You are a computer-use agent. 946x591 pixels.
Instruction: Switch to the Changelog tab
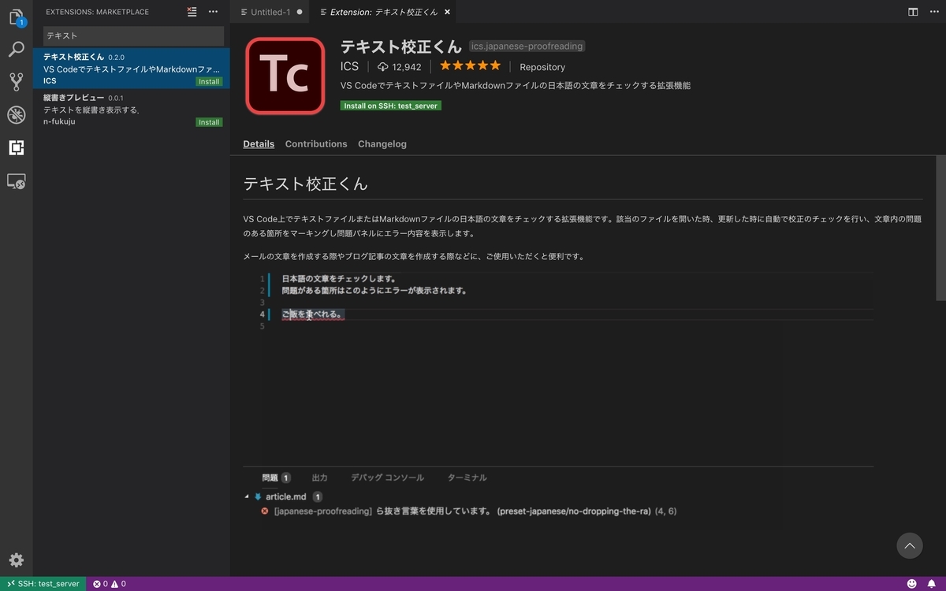click(x=382, y=144)
